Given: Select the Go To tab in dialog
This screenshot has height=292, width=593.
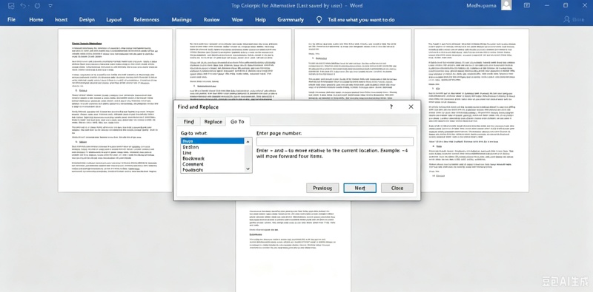Looking at the screenshot, I should click(x=237, y=121).
